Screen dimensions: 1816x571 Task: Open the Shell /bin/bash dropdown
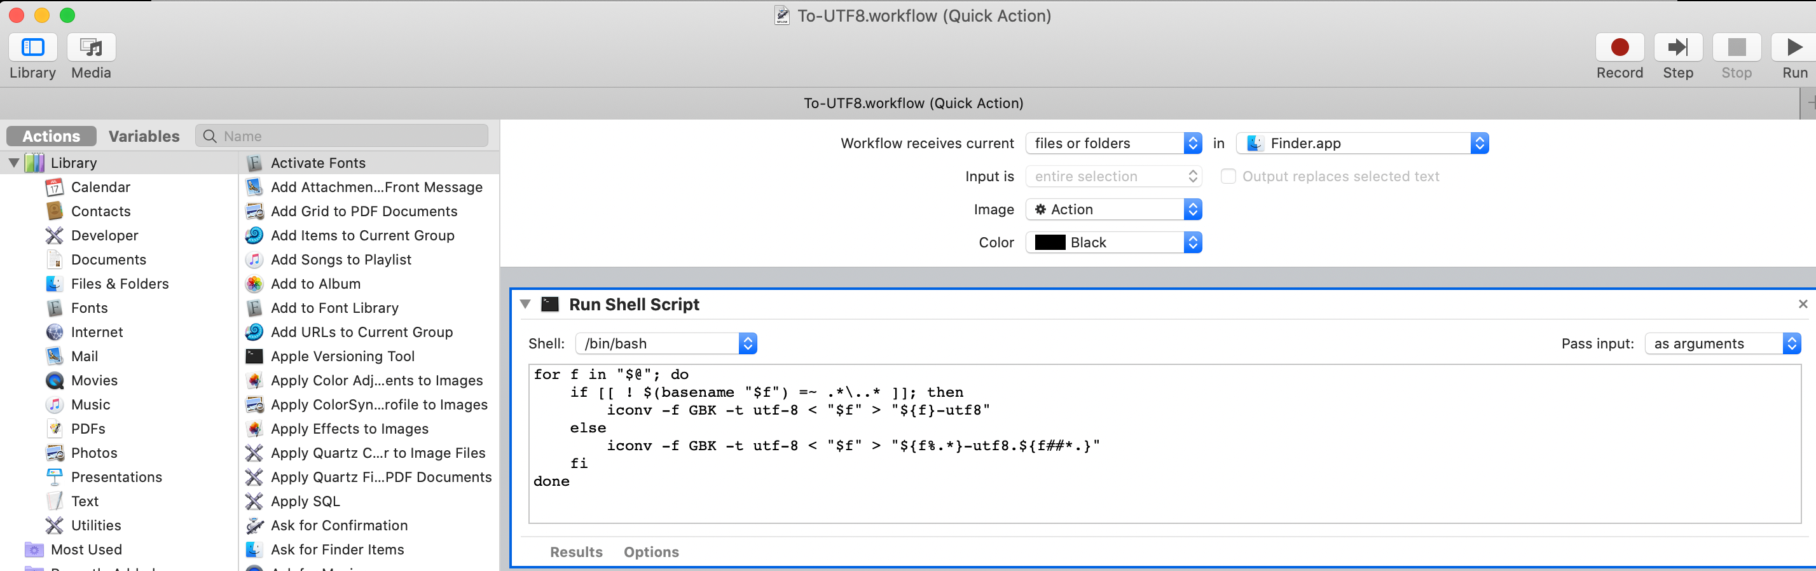point(666,343)
